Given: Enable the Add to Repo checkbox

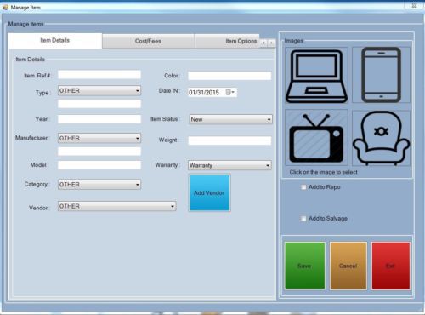Looking at the screenshot, I should click(303, 187).
